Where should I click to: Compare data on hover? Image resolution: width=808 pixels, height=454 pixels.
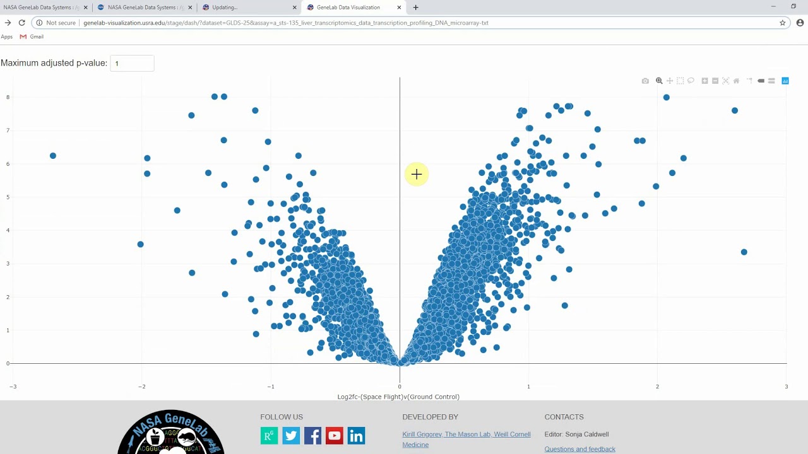pyautogui.click(x=771, y=81)
